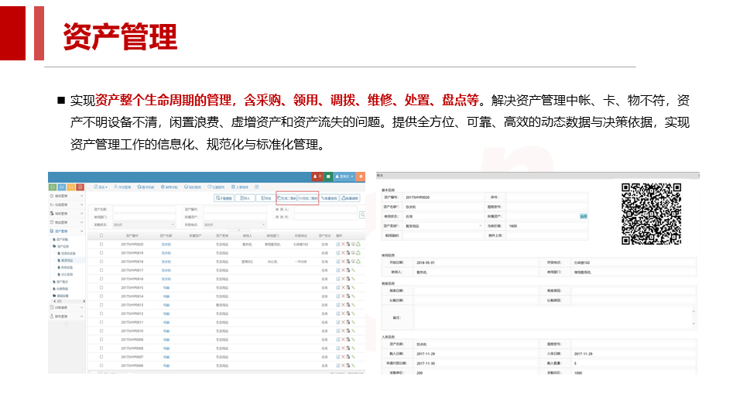
Task: Open the 资产类别 dropdown in the detail form
Action: (x=444, y=226)
